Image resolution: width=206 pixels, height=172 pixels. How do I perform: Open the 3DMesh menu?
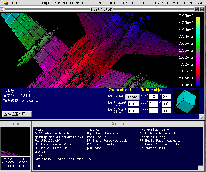click(94, 3)
